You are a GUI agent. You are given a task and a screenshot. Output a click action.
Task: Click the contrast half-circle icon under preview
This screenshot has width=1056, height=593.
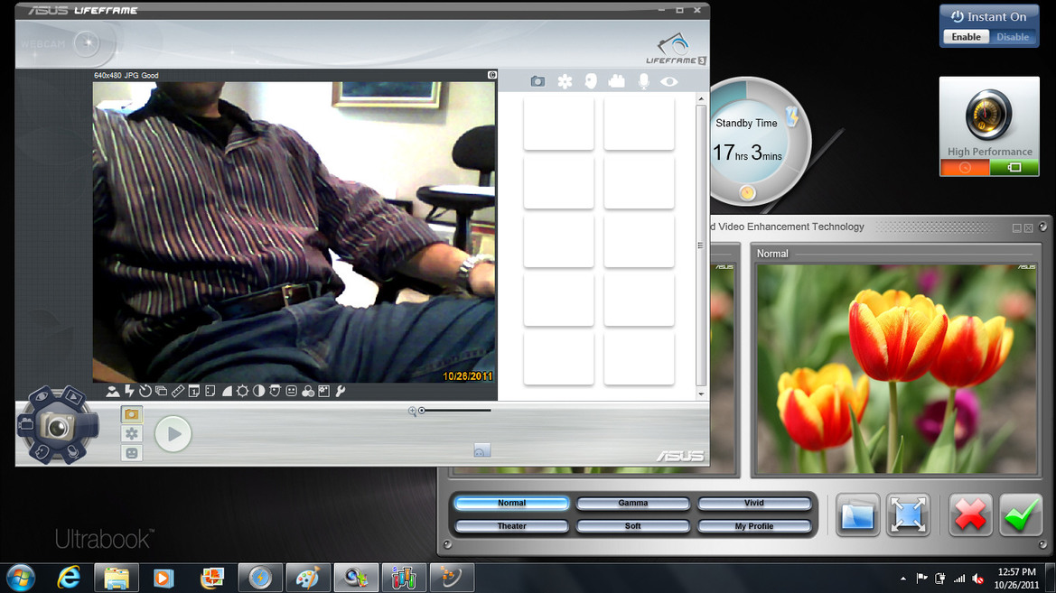258,391
